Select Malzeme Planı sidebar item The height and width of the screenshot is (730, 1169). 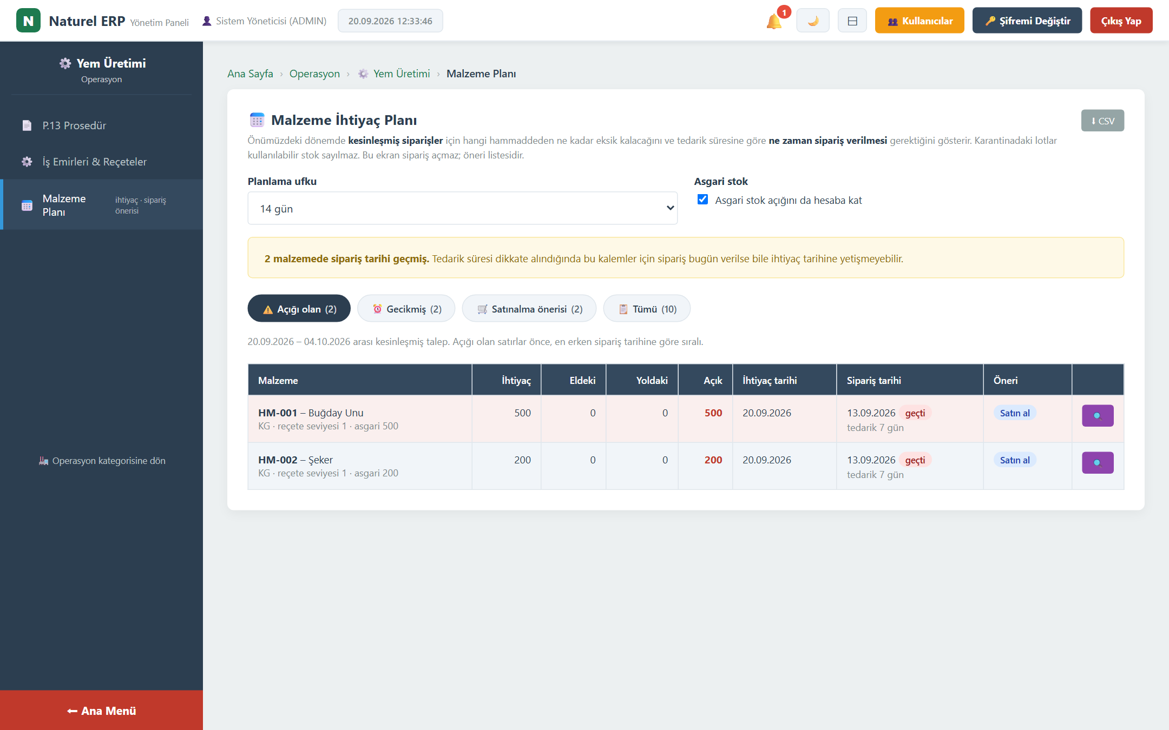[x=102, y=205]
